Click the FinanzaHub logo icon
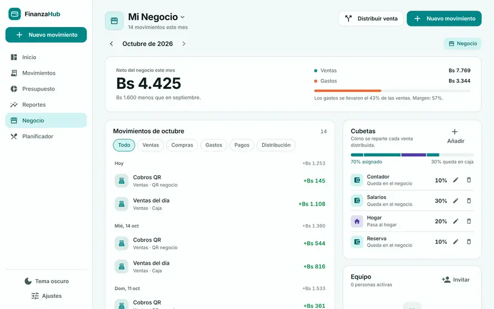494x309 pixels. 15,14
